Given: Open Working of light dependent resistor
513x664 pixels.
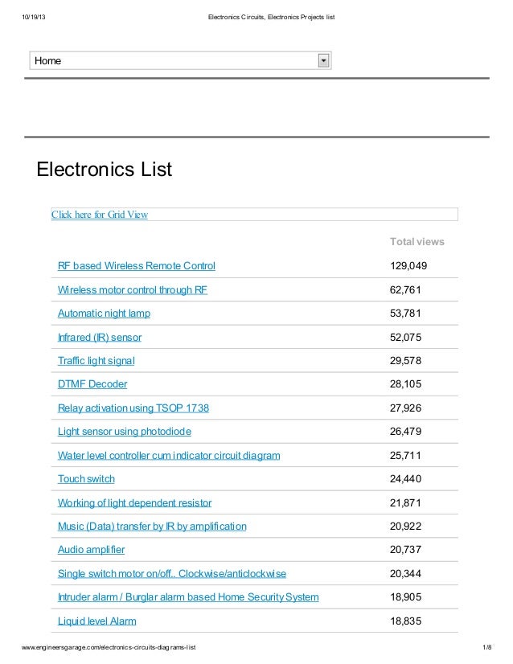Looking at the screenshot, I should [135, 503].
